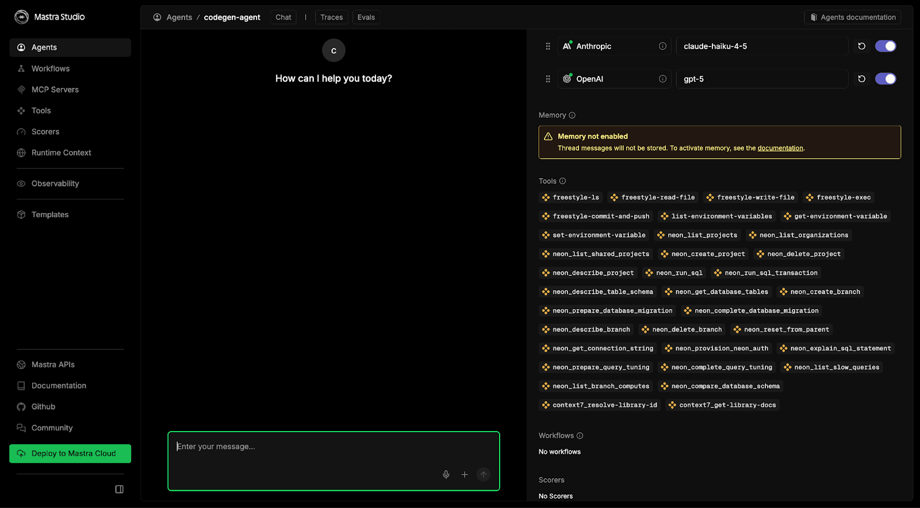Open the Evals tab
This screenshot has height=508, width=920.
click(366, 17)
